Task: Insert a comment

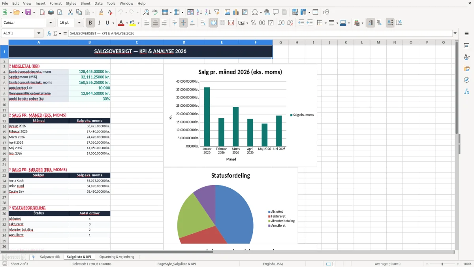Action: 276,12
